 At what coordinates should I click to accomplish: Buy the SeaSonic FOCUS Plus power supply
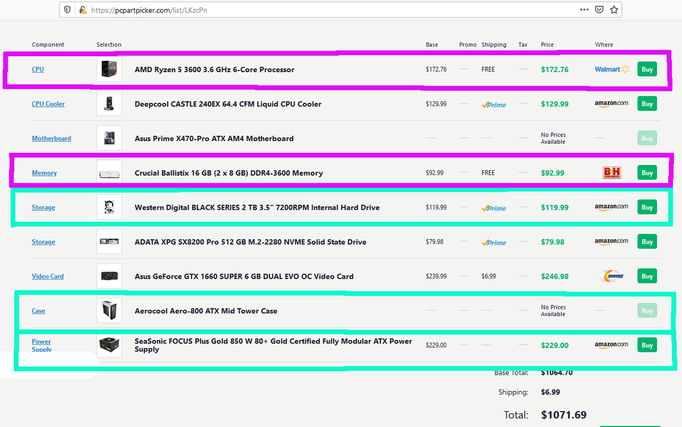(647, 345)
